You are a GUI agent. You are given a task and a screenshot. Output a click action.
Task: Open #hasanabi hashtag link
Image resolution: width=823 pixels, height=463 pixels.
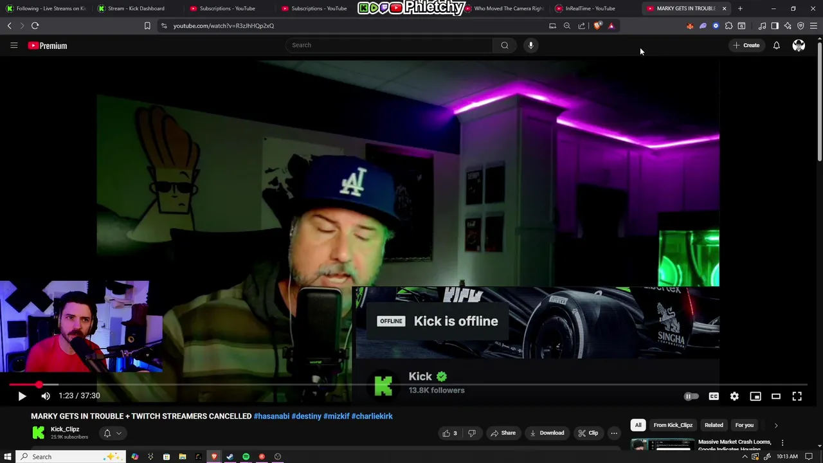[271, 416]
